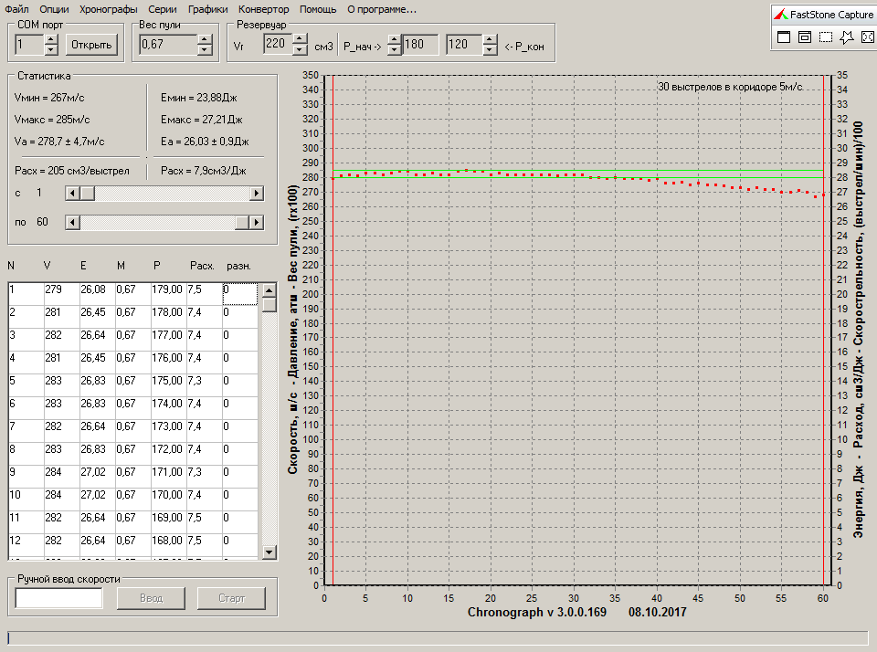Select the speed cell for shot 5
The width and height of the screenshot is (877, 652).
point(61,381)
